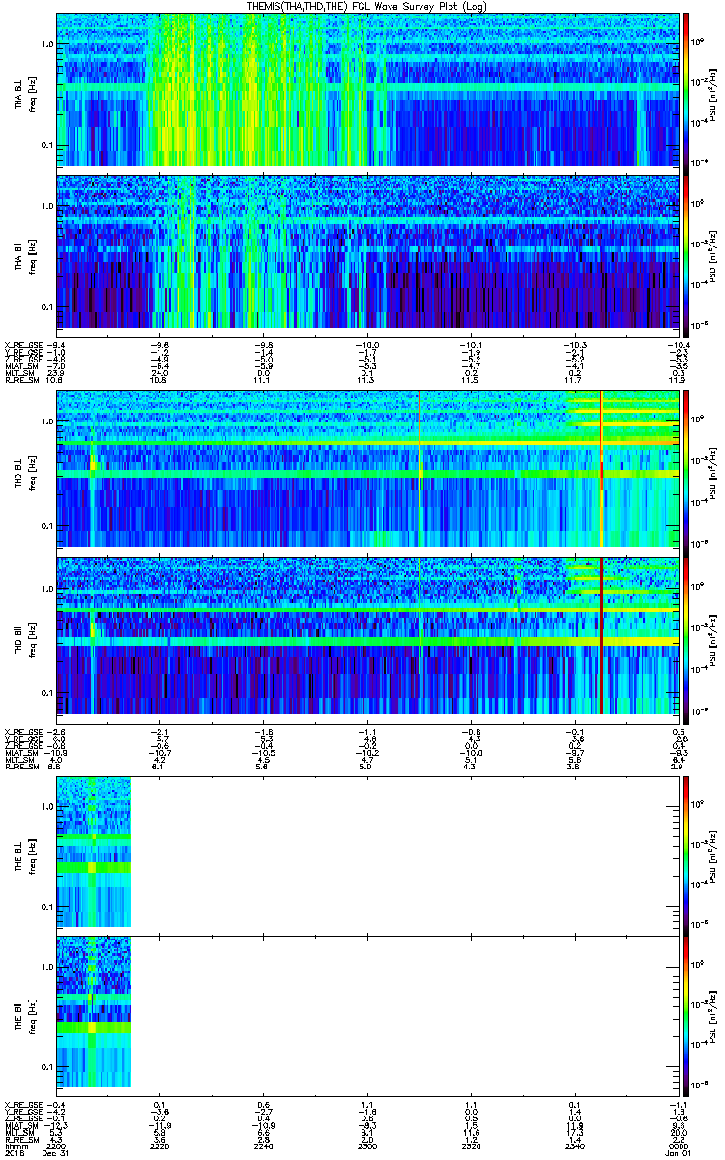Click 'X_RE_GSE' row label under THD panels
The height and width of the screenshot is (1160, 725).
(24, 731)
